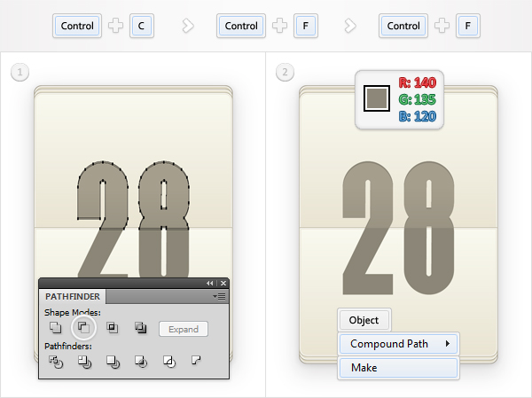This screenshot has width=532, height=398.
Task: Click the G: 135 value
Action: point(418,100)
